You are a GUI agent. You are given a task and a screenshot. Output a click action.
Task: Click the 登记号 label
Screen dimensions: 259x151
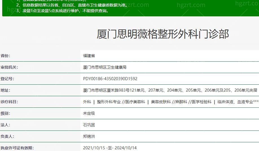point(7,79)
